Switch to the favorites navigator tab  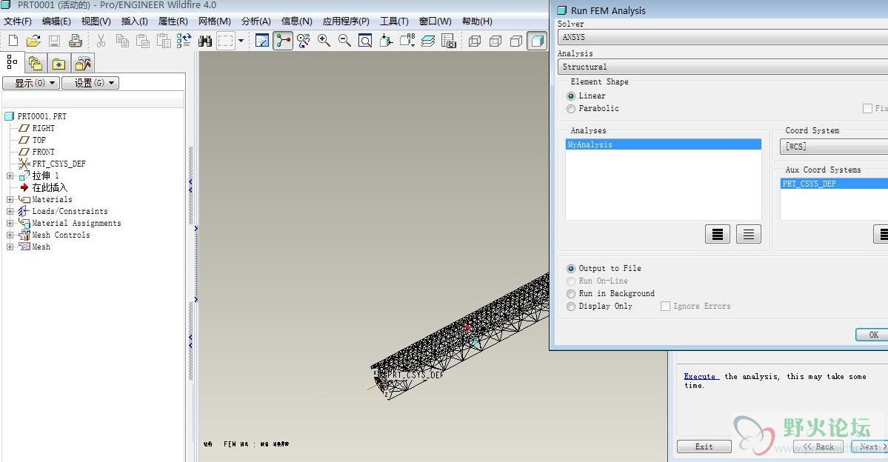(x=59, y=64)
